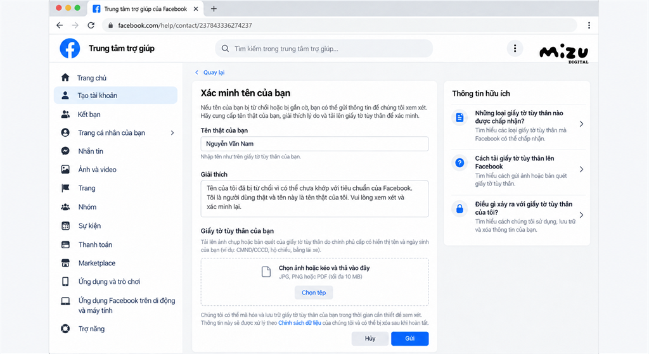Click the question mark icon for uploading ID
649x354 pixels.
click(x=459, y=163)
